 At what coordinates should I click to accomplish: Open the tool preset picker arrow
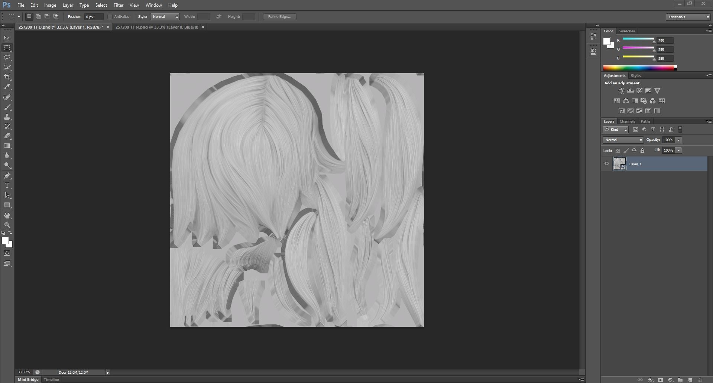tap(19, 17)
